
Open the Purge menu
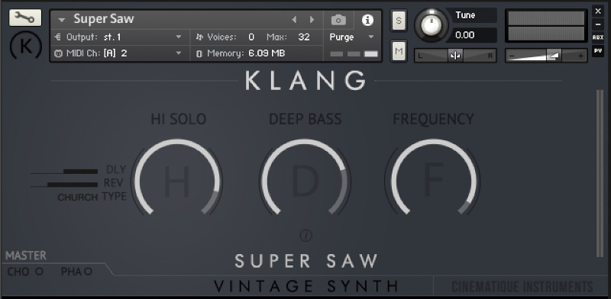(351, 37)
